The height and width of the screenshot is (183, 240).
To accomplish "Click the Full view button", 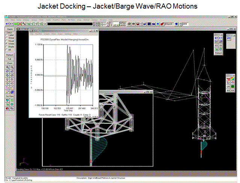I will (x=10, y=59).
